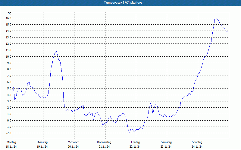Click the date label 24.11.24
The image size is (241, 150).
(197, 147)
